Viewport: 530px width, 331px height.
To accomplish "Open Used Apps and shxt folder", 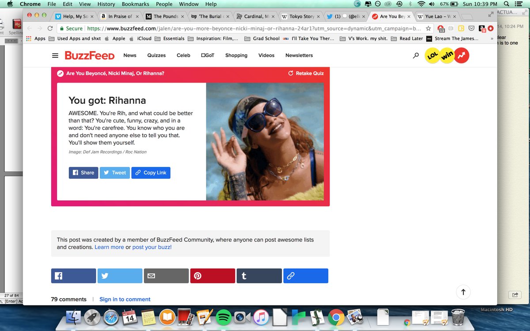I will (75, 38).
